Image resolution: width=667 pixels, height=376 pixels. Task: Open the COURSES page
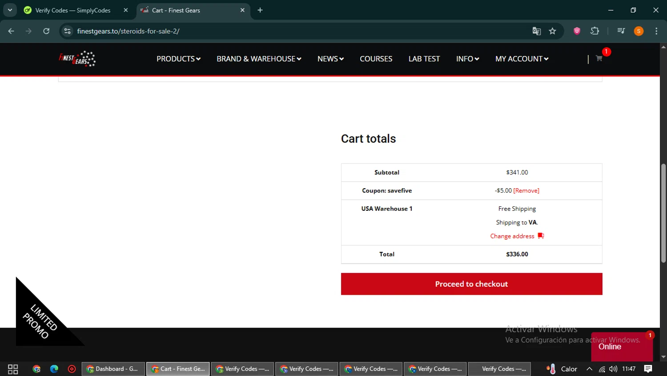point(376,59)
